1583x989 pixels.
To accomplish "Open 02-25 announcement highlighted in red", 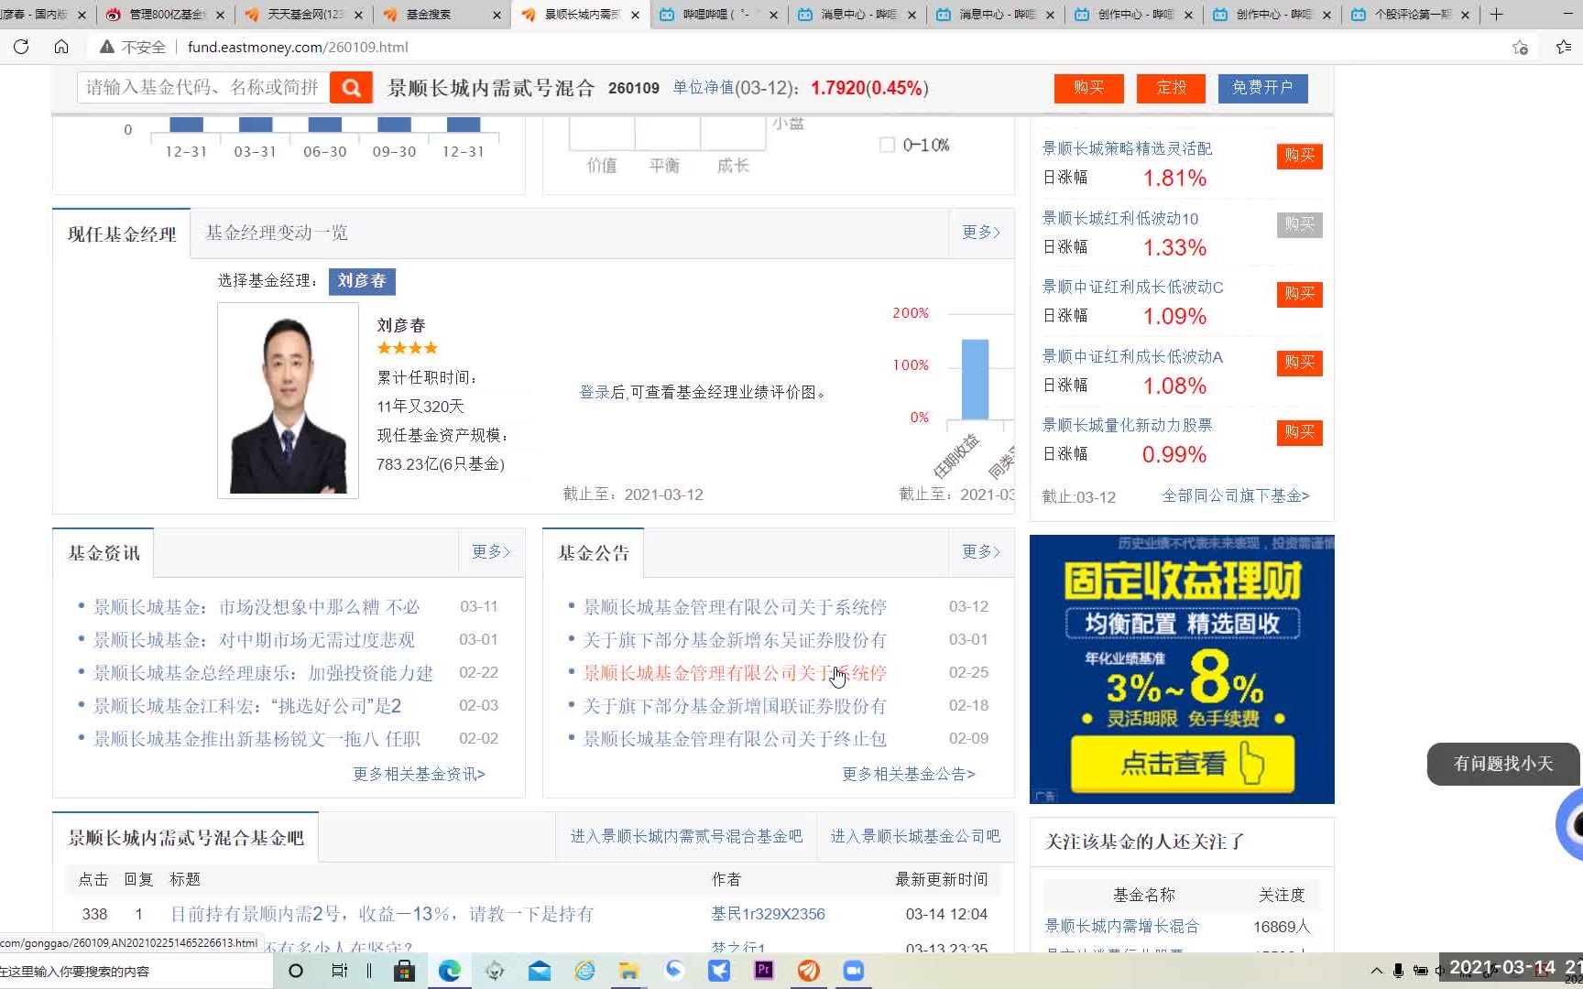I will coord(735,673).
